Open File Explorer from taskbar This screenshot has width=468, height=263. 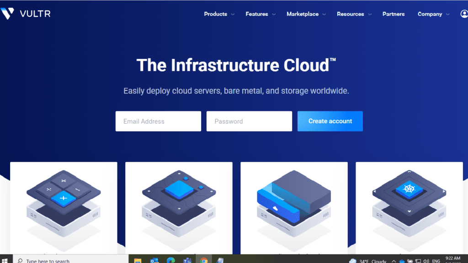coord(138,260)
